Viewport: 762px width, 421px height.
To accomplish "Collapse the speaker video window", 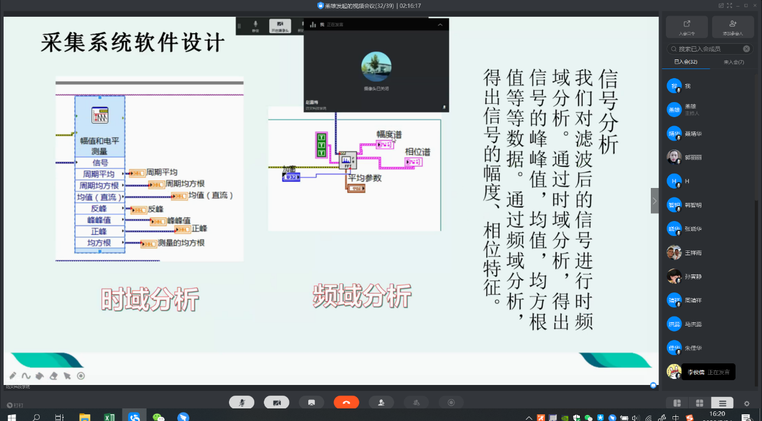I will [440, 25].
